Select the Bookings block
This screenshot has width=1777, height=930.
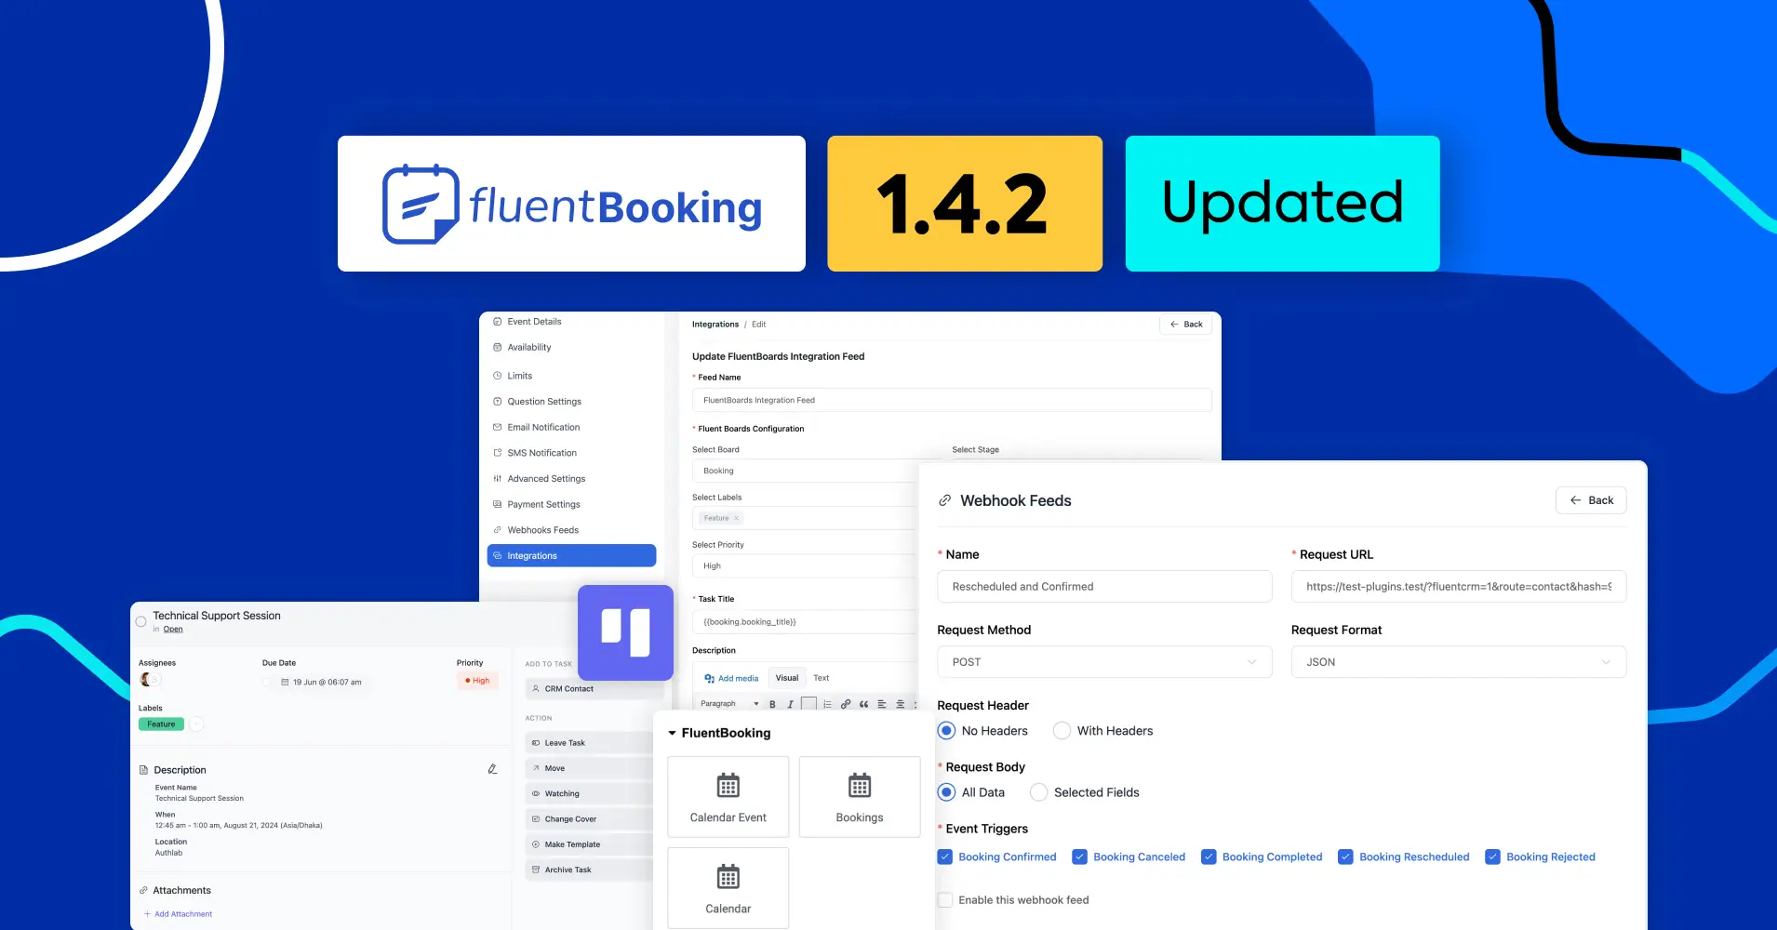(x=860, y=797)
